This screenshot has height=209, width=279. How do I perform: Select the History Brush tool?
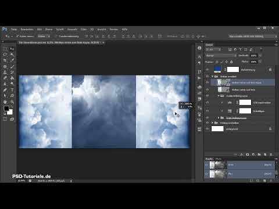pyautogui.click(x=12, y=73)
